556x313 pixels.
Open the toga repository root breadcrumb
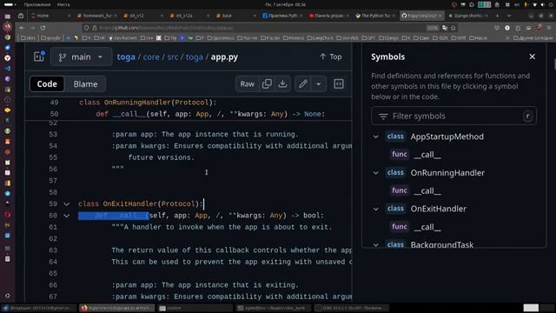pyautogui.click(x=126, y=57)
